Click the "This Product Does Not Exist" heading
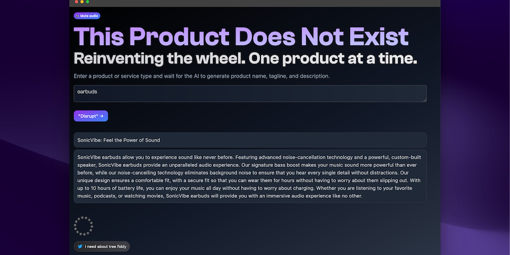Viewport: 510px width, 255px height. (241, 36)
